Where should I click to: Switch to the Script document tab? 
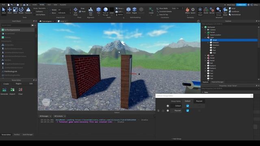click(62, 21)
